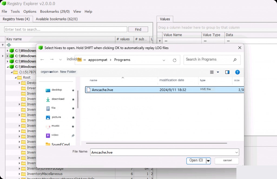Open the dropdown arrow on Open button
This screenshot has width=277, height=179.
(x=208, y=161)
